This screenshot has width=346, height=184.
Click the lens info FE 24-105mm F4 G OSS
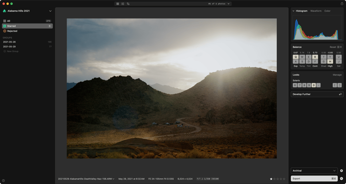[x=161, y=179]
